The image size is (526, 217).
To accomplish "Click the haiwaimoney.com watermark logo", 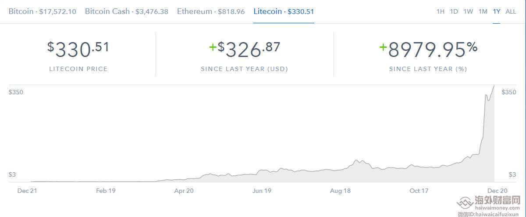I will (x=488, y=204).
